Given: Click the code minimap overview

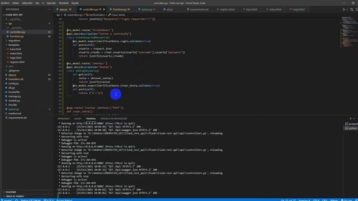Looking at the screenshot, I should [349, 32].
